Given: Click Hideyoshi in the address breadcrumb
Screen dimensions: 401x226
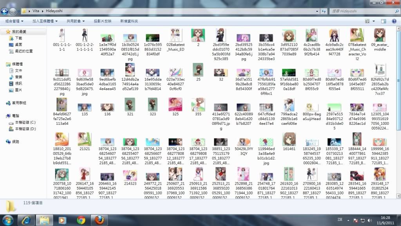Looking at the screenshot, I should click(x=54, y=11).
